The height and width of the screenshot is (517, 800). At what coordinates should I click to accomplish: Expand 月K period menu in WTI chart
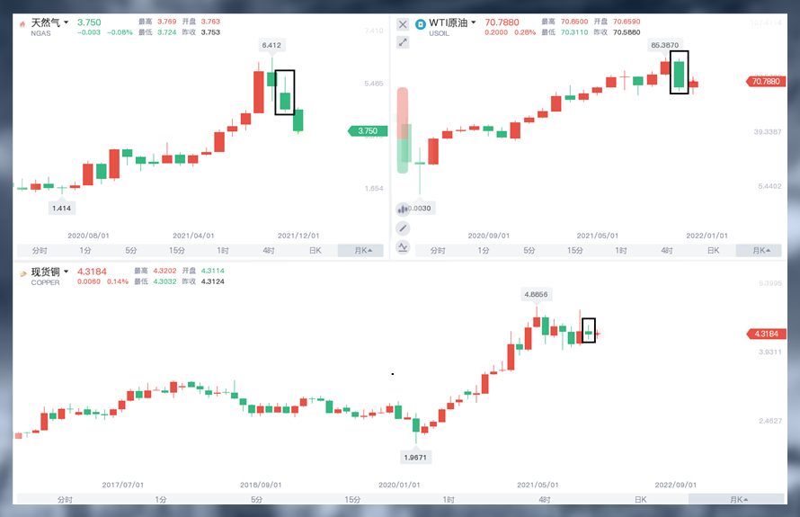point(759,251)
